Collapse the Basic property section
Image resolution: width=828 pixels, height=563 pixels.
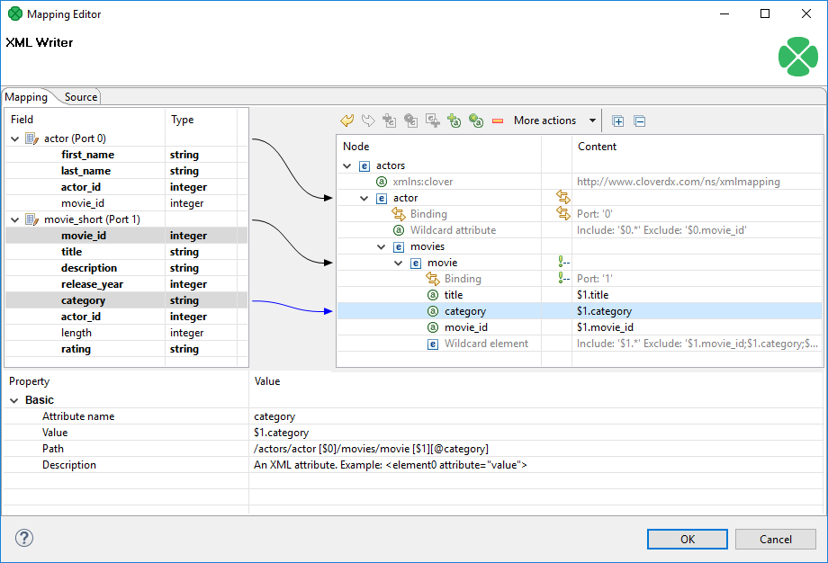(x=13, y=400)
